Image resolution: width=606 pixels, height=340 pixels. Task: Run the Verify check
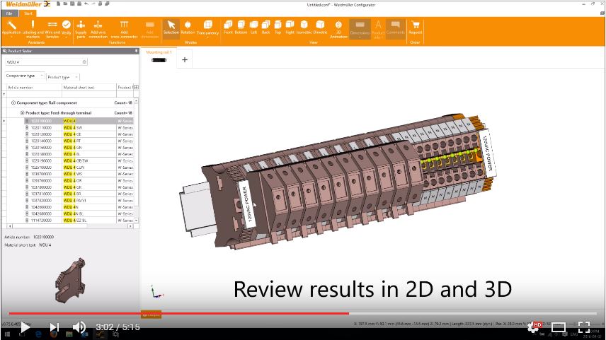coord(67,28)
